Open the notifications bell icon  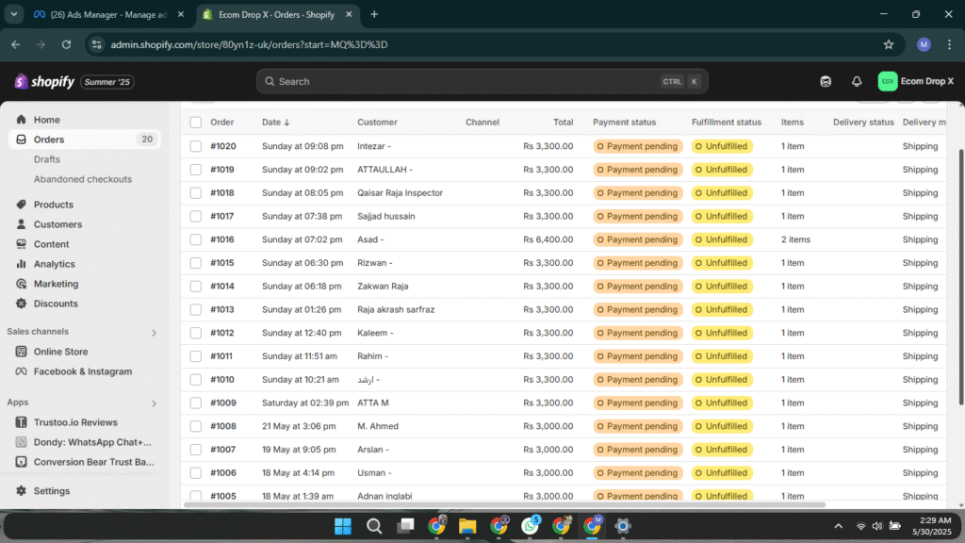[857, 82]
